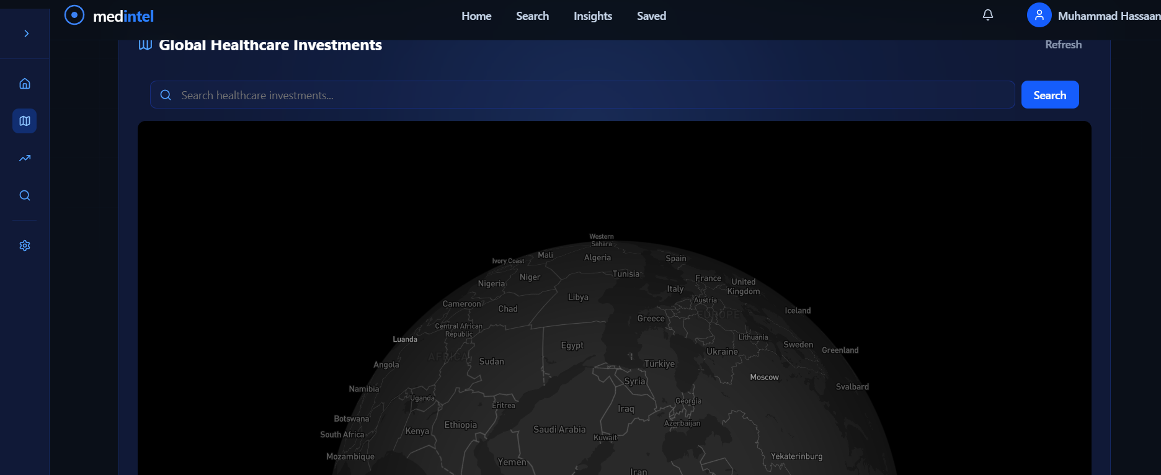
Task: Click the Refresh button
Action: click(1063, 45)
